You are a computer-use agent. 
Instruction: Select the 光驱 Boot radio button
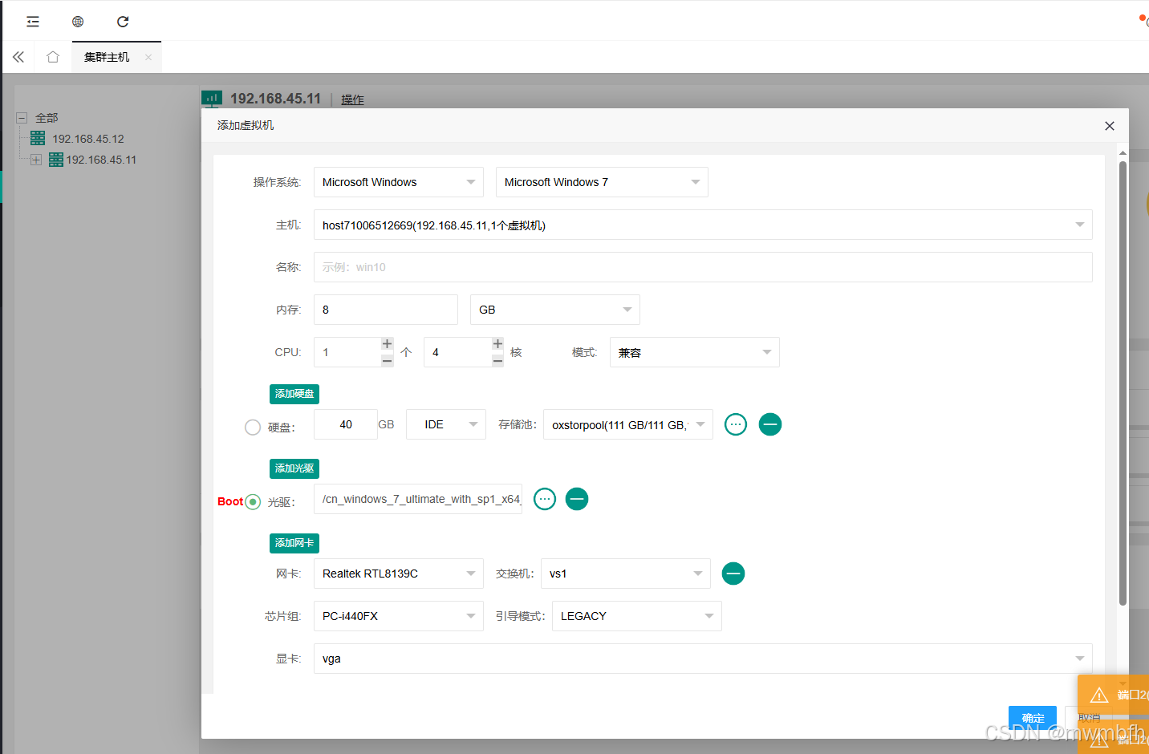click(253, 502)
